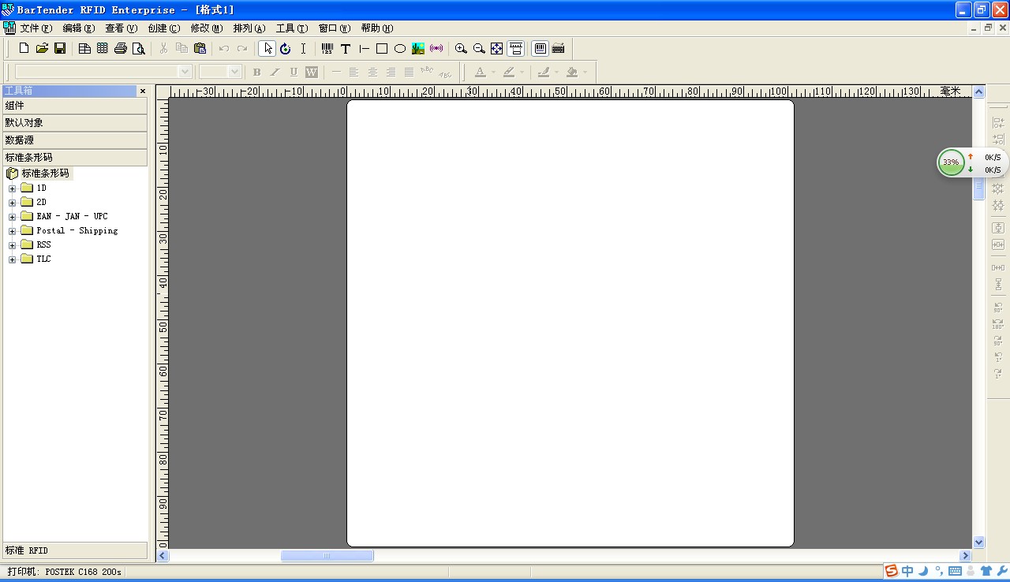Pick the I-beam text cursor tool
This screenshot has width=1010, height=582.
303,48
